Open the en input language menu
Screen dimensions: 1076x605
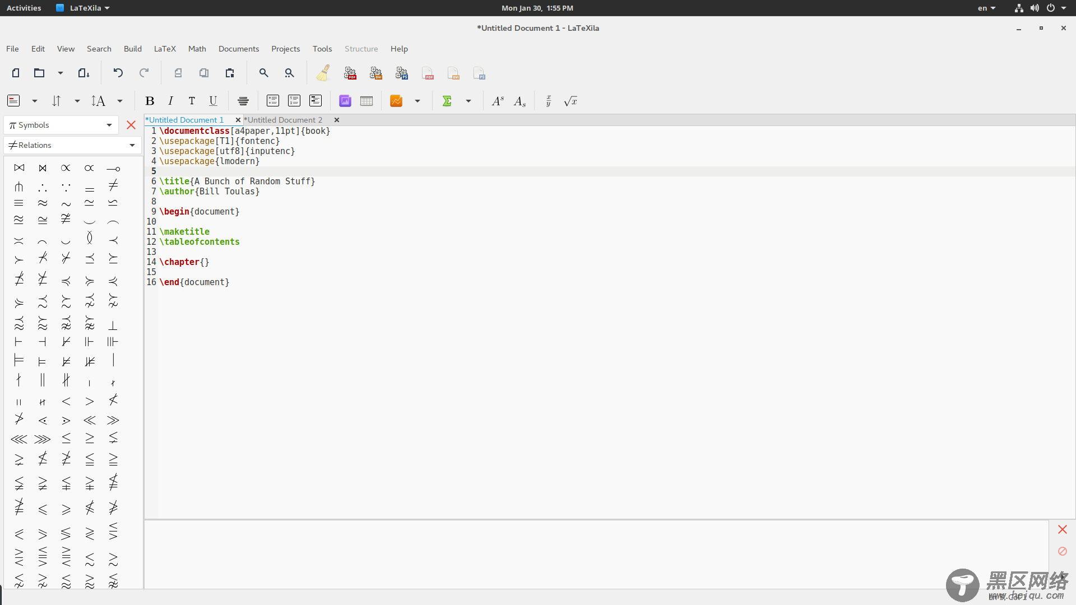click(987, 8)
